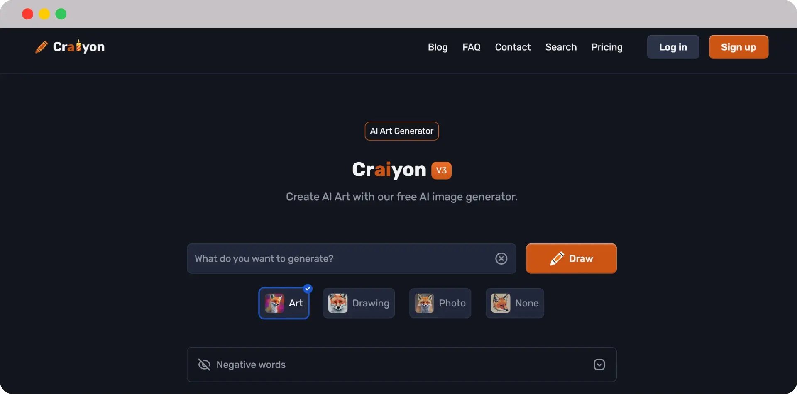Open the Blog page from navigation
Image resolution: width=797 pixels, height=394 pixels.
pos(438,47)
